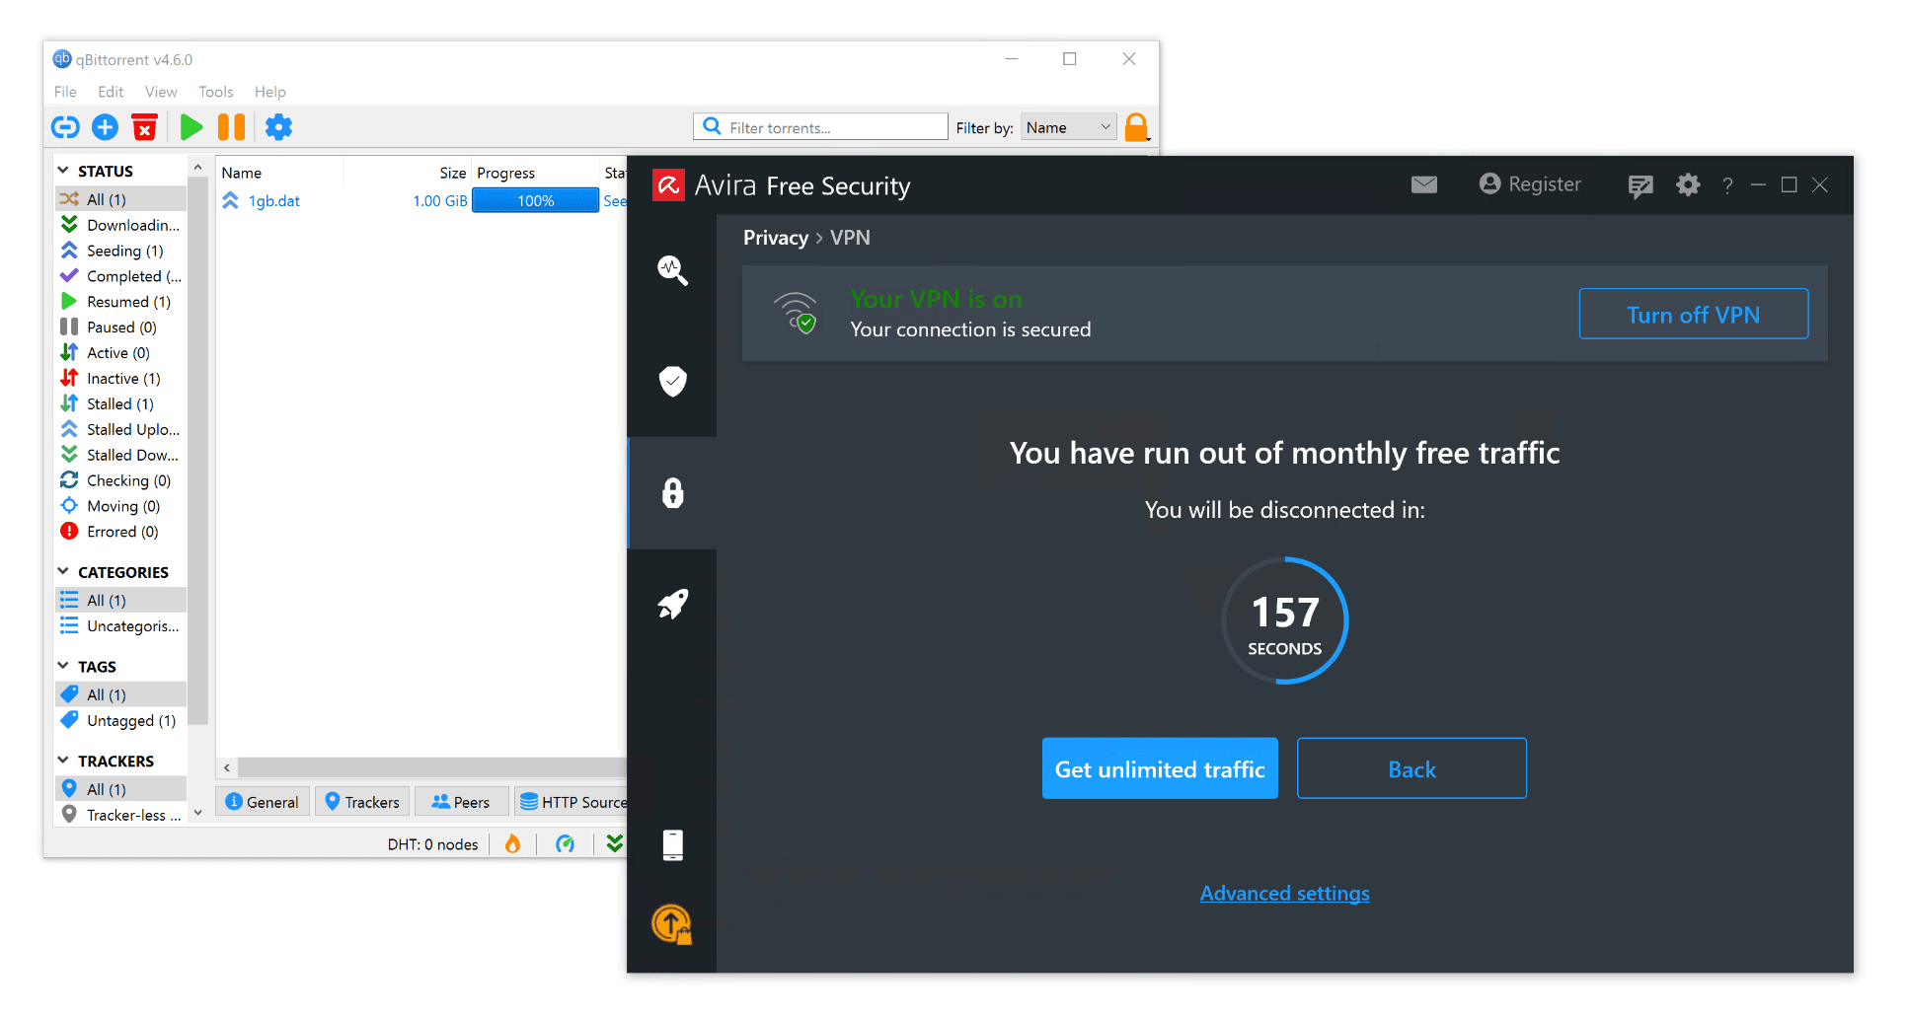
Task: Select Completed status filter
Action: 121,276
